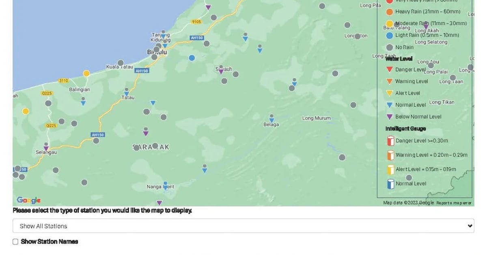Enable the Show Station Names checkbox
The width and height of the screenshot is (487, 255).
[15, 241]
